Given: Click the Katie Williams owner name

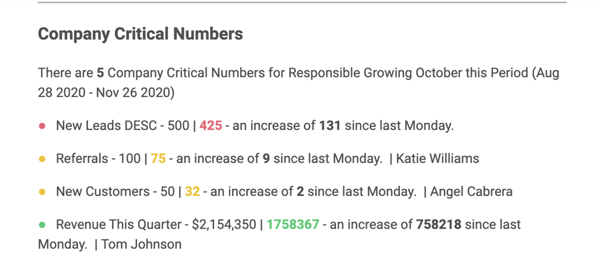Looking at the screenshot, I should click(438, 159).
